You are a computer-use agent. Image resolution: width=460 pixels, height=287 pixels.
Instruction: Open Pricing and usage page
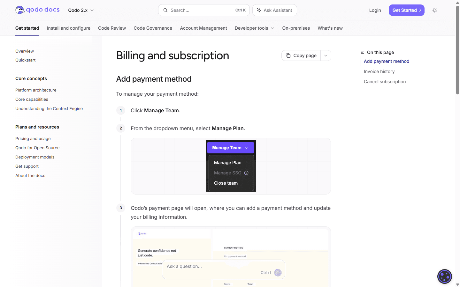pyautogui.click(x=33, y=138)
